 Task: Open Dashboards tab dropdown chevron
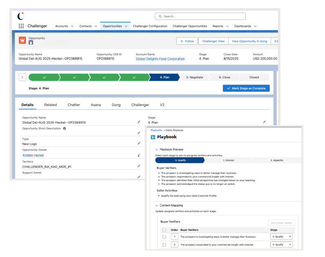pyautogui.click(x=255, y=26)
